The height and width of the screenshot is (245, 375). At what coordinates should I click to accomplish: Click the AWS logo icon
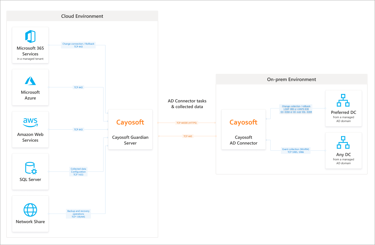(30, 122)
